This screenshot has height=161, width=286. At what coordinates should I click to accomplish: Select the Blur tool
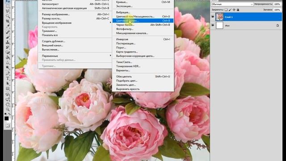click(x=8, y=63)
